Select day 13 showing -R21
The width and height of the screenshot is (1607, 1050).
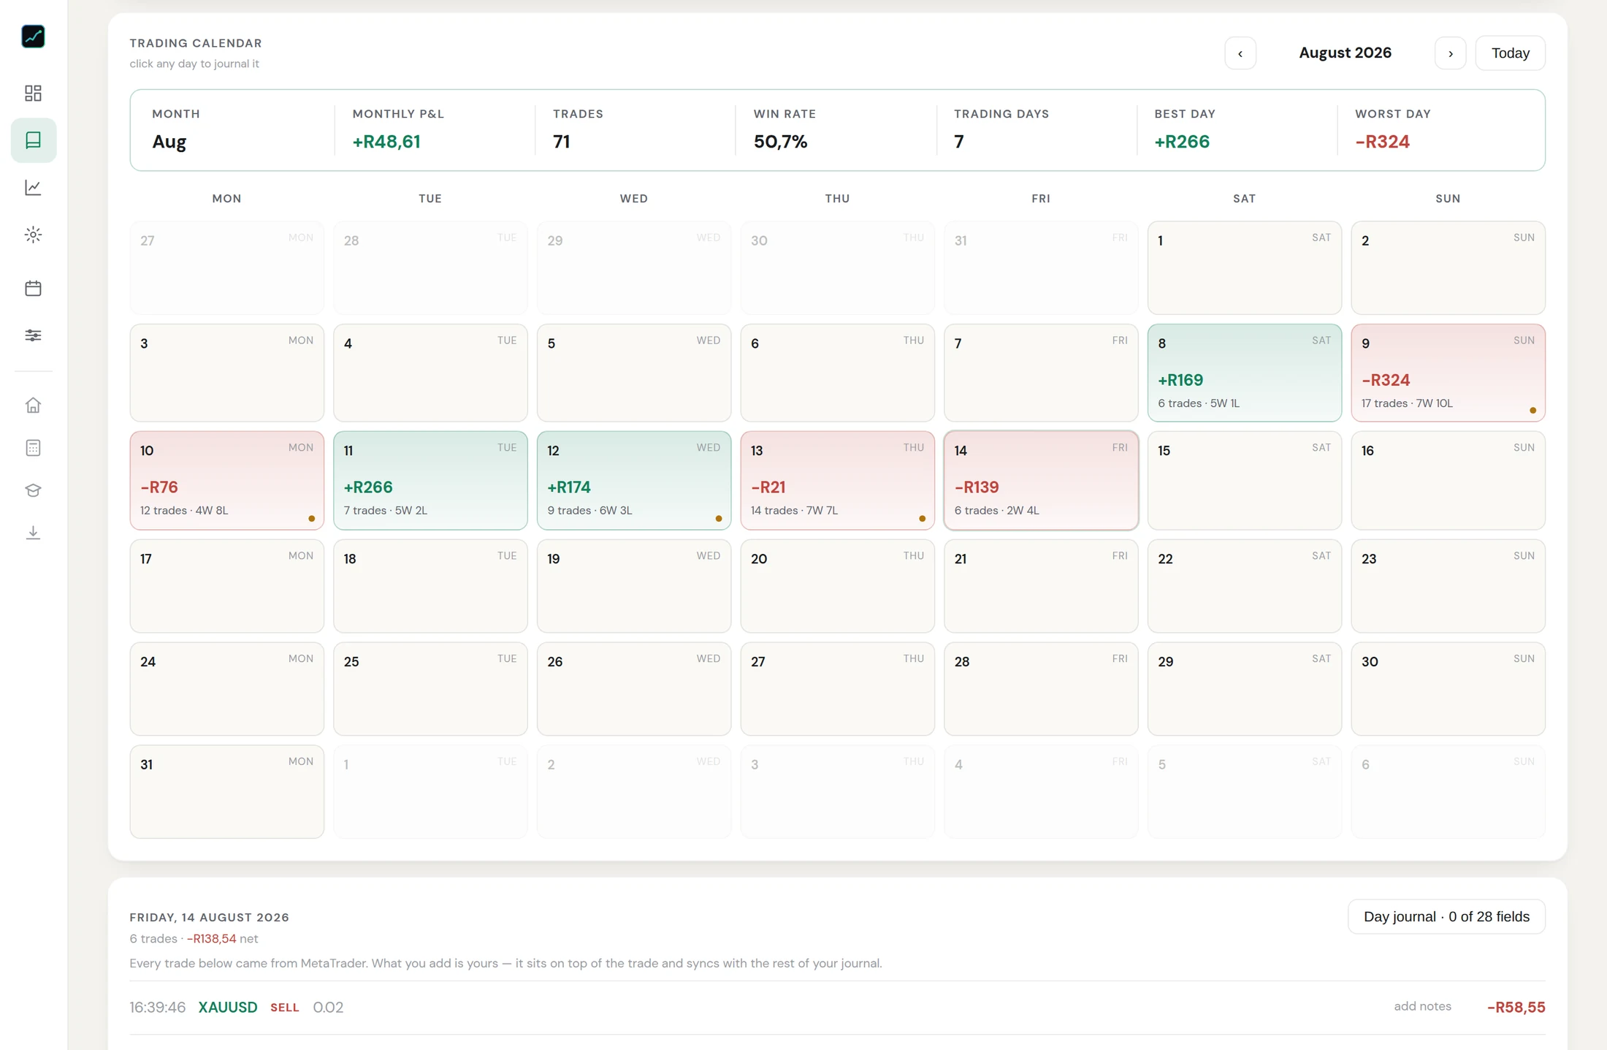click(837, 480)
